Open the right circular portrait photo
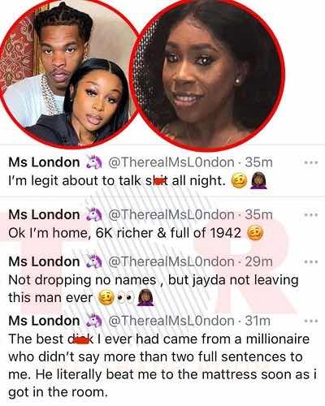 coord(207,73)
